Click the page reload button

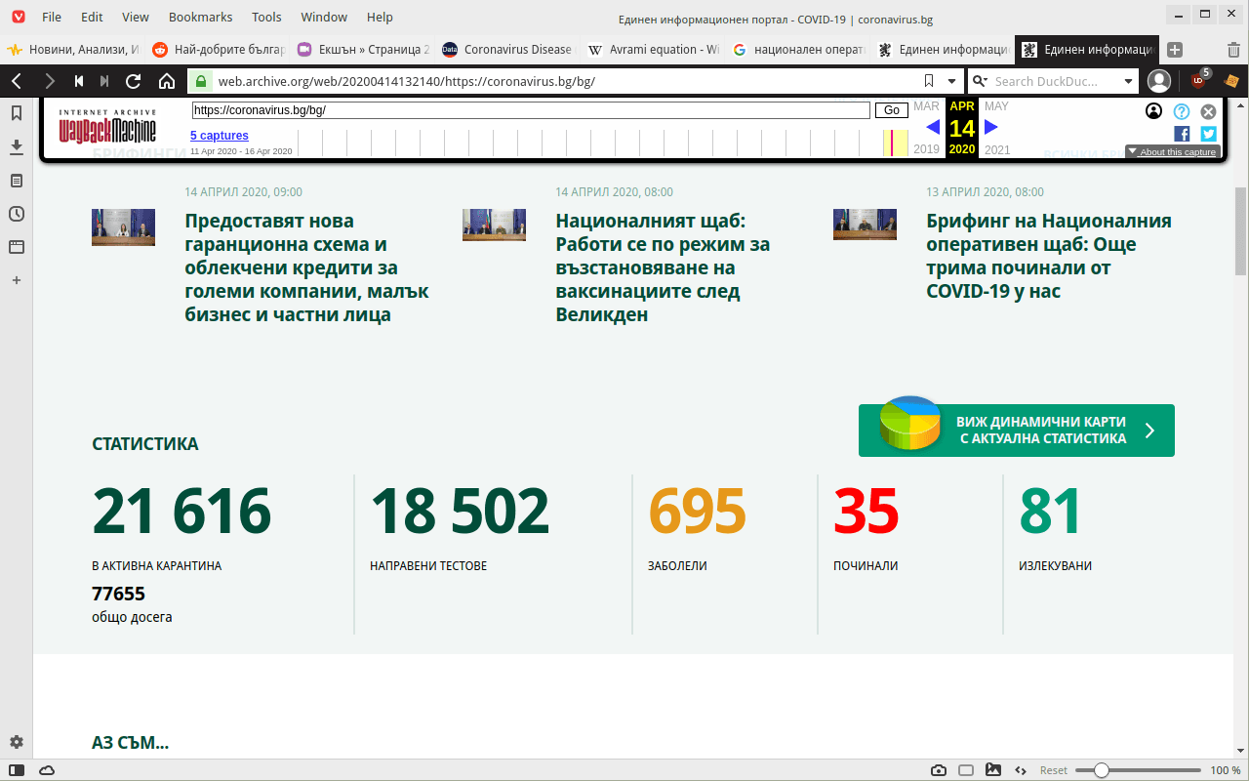(x=134, y=81)
